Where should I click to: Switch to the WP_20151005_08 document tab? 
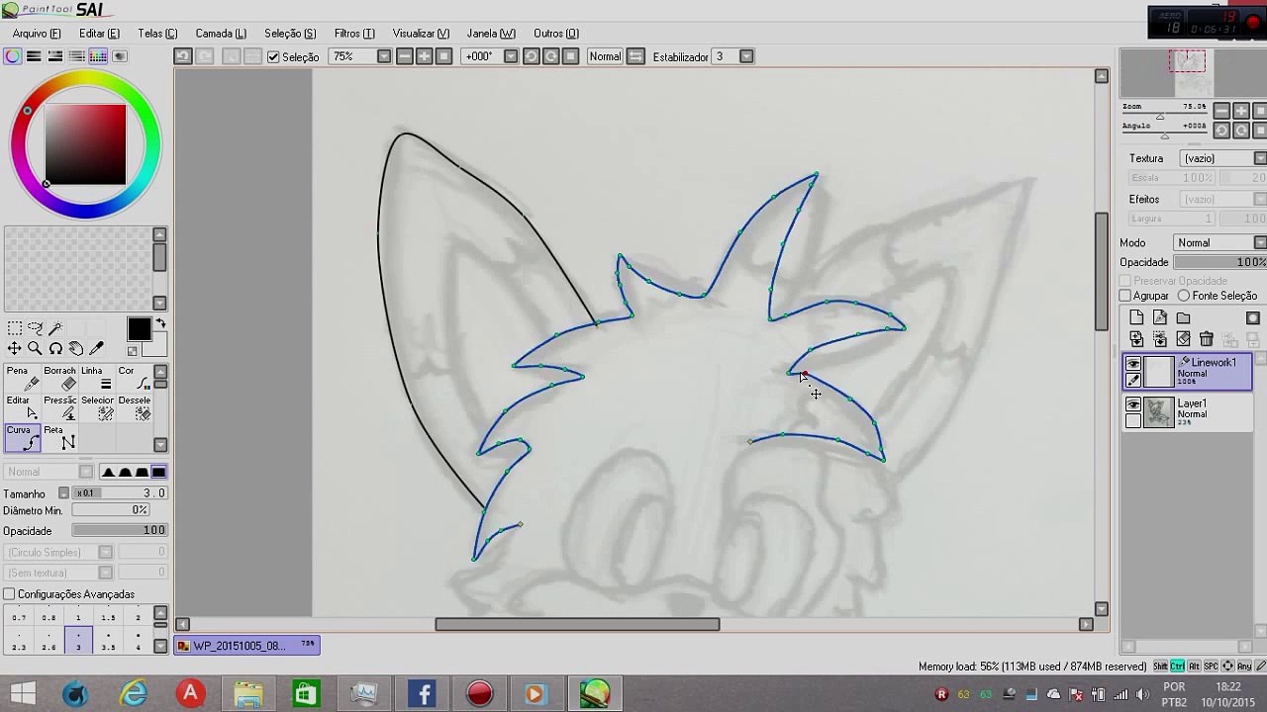(x=246, y=646)
